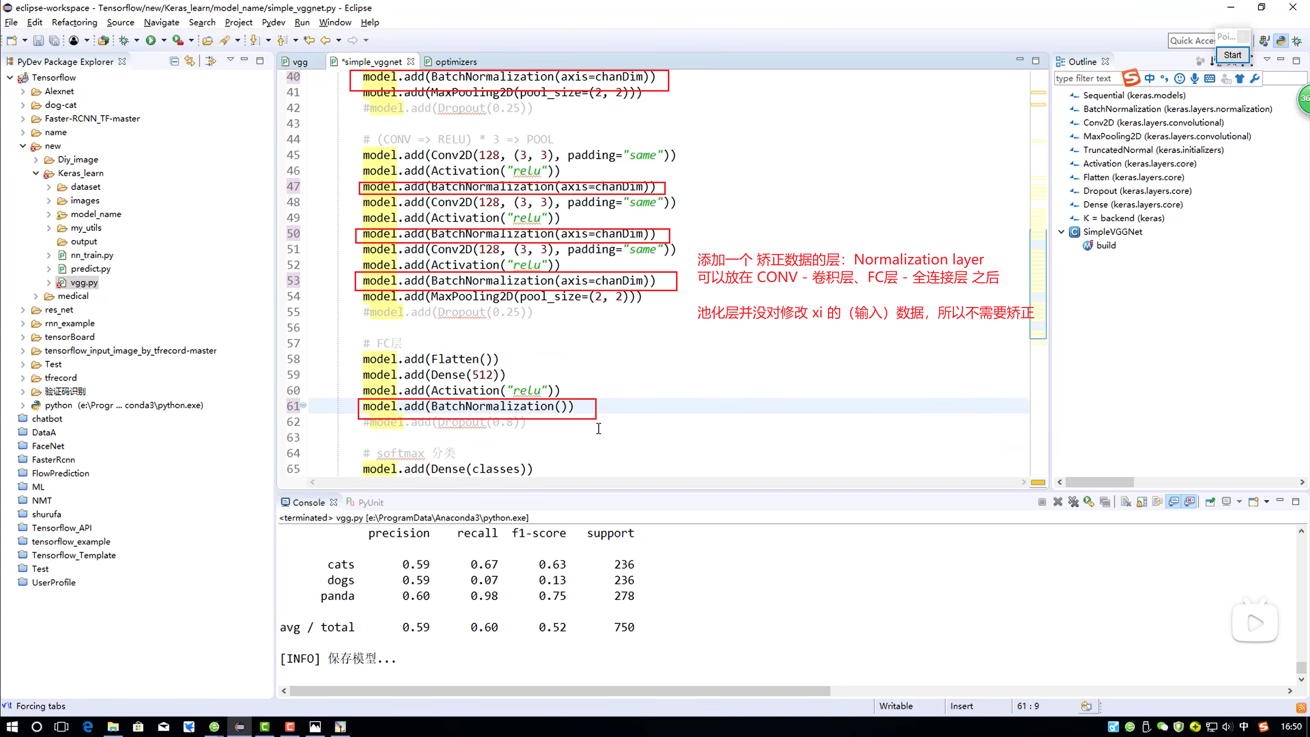1310x737 pixels.
Task: Click the console horizontal scrollbar
Action: (787, 691)
